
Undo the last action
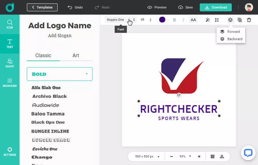[x=75, y=7]
